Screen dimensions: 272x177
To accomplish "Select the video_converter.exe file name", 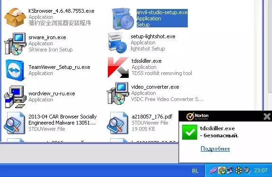I will (x=155, y=87).
